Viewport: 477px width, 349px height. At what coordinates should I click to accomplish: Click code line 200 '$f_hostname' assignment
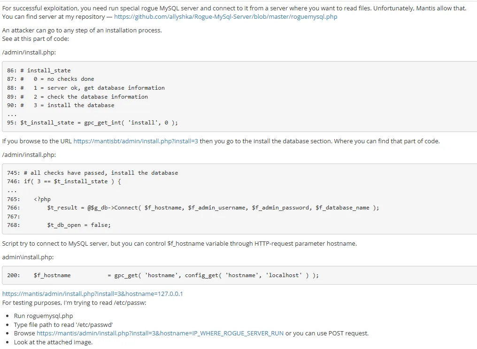163,275
